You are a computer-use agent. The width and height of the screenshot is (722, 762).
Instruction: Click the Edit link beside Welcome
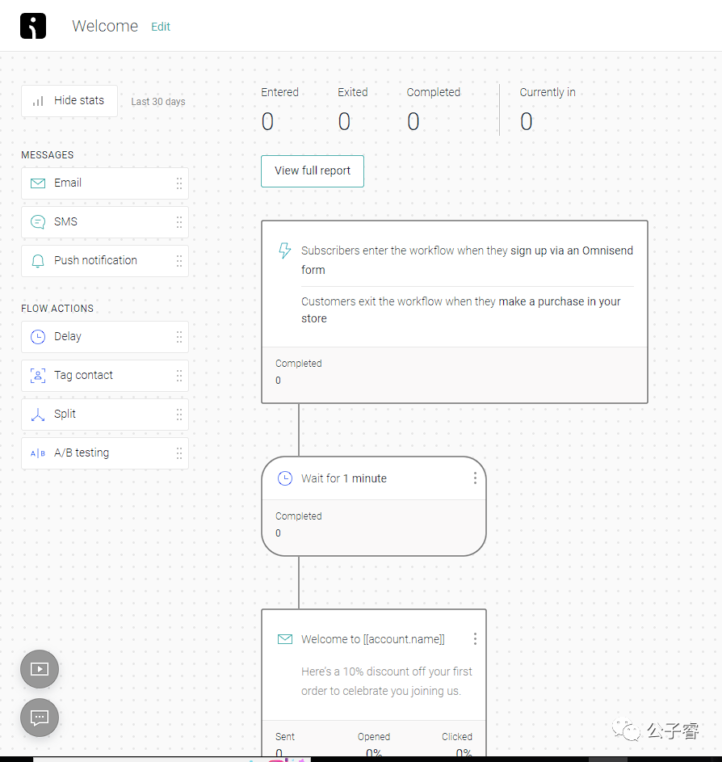(x=161, y=27)
